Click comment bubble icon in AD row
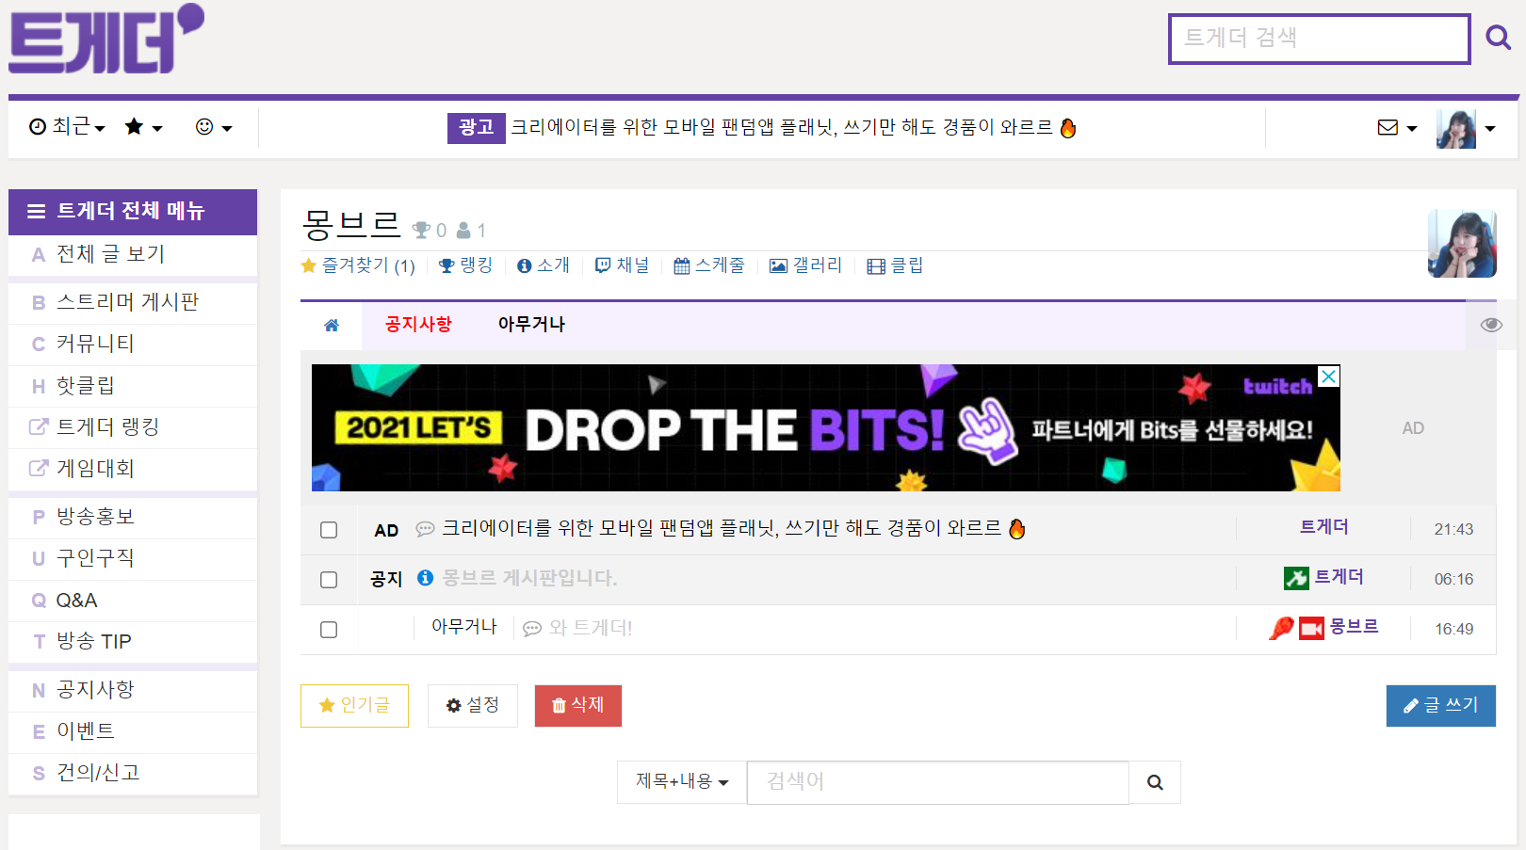 click(426, 529)
